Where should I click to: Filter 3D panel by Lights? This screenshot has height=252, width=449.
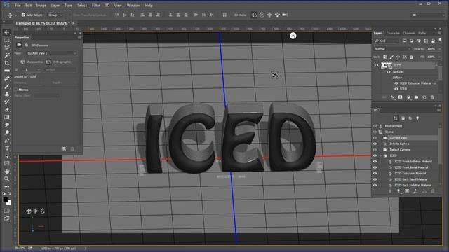click(417, 118)
